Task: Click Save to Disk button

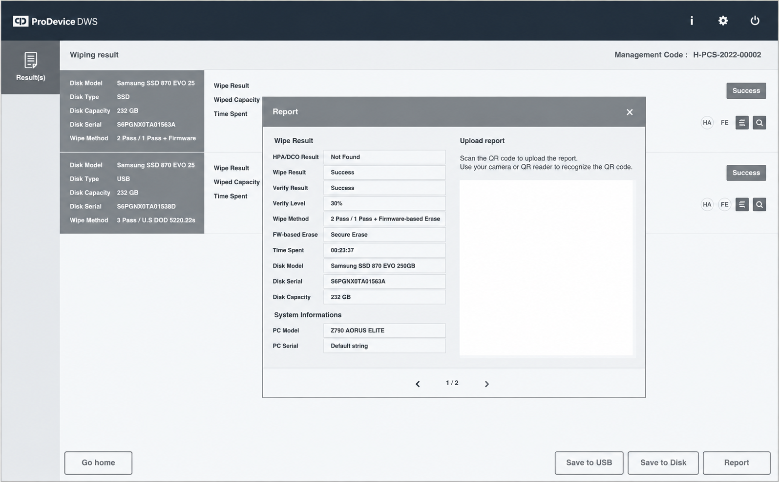Action: 663,462
